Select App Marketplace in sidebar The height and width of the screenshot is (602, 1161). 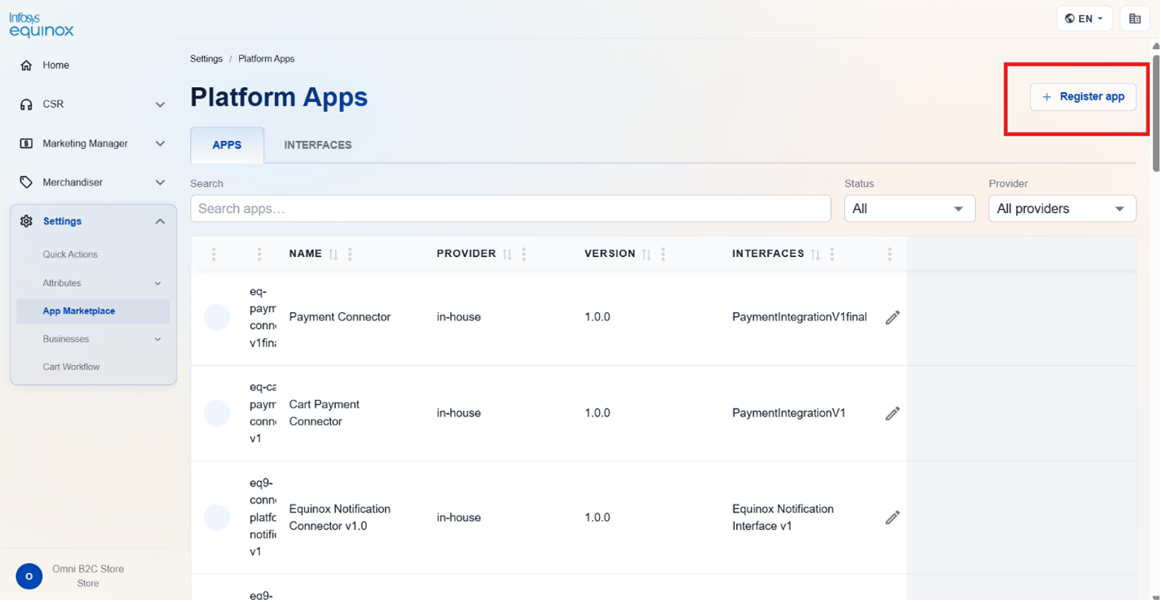pos(93,311)
